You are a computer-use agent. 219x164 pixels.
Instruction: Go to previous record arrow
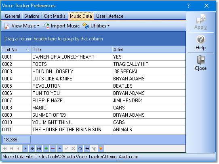click(x=19, y=149)
